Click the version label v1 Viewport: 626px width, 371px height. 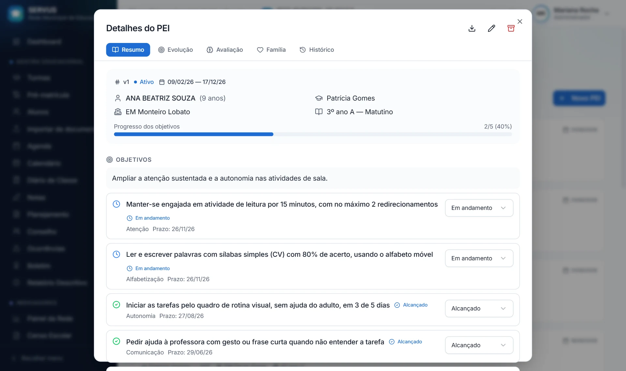pos(126,82)
